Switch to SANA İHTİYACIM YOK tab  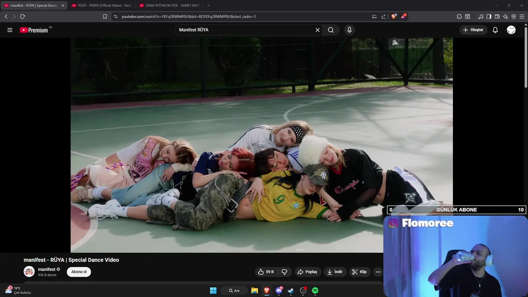point(170,5)
